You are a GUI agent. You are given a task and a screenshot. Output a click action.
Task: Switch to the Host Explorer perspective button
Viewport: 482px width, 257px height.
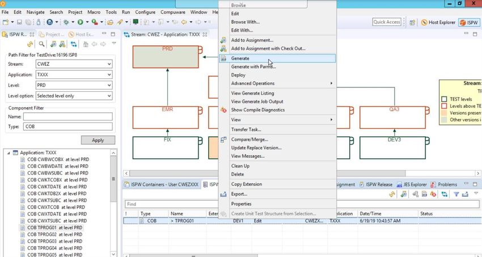click(438, 23)
